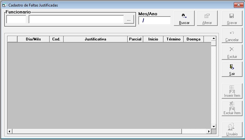The image size is (245, 140).
Task: Click the F3 Inserir Item button
Action: (x=232, y=91)
